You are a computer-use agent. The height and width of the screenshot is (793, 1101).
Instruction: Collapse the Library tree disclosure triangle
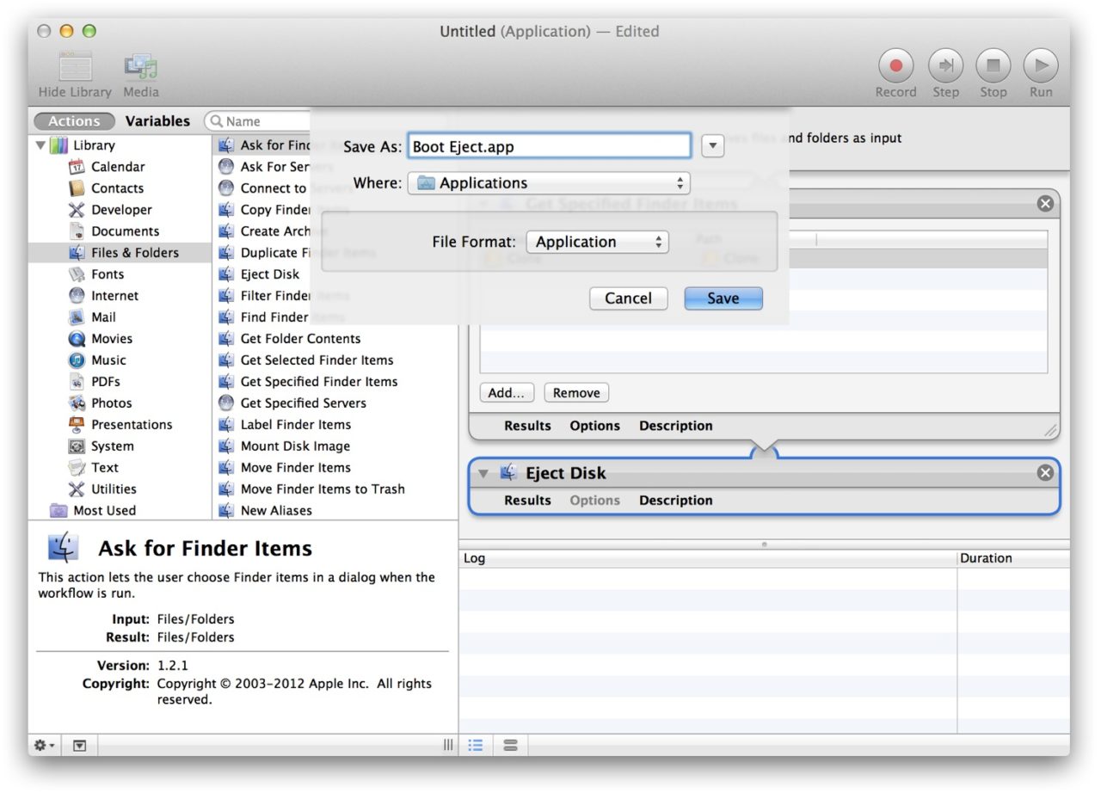[x=40, y=145]
